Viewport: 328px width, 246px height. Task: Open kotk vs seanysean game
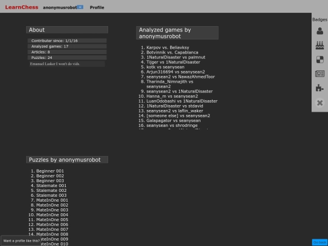click(165, 67)
